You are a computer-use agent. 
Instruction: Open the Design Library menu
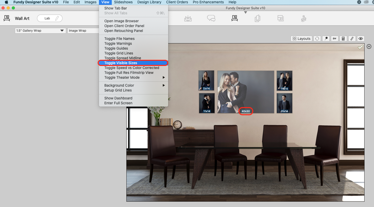(149, 2)
